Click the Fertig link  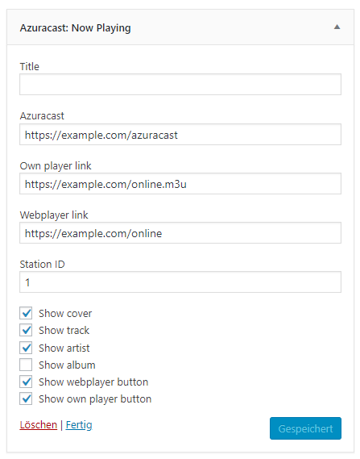point(79,425)
